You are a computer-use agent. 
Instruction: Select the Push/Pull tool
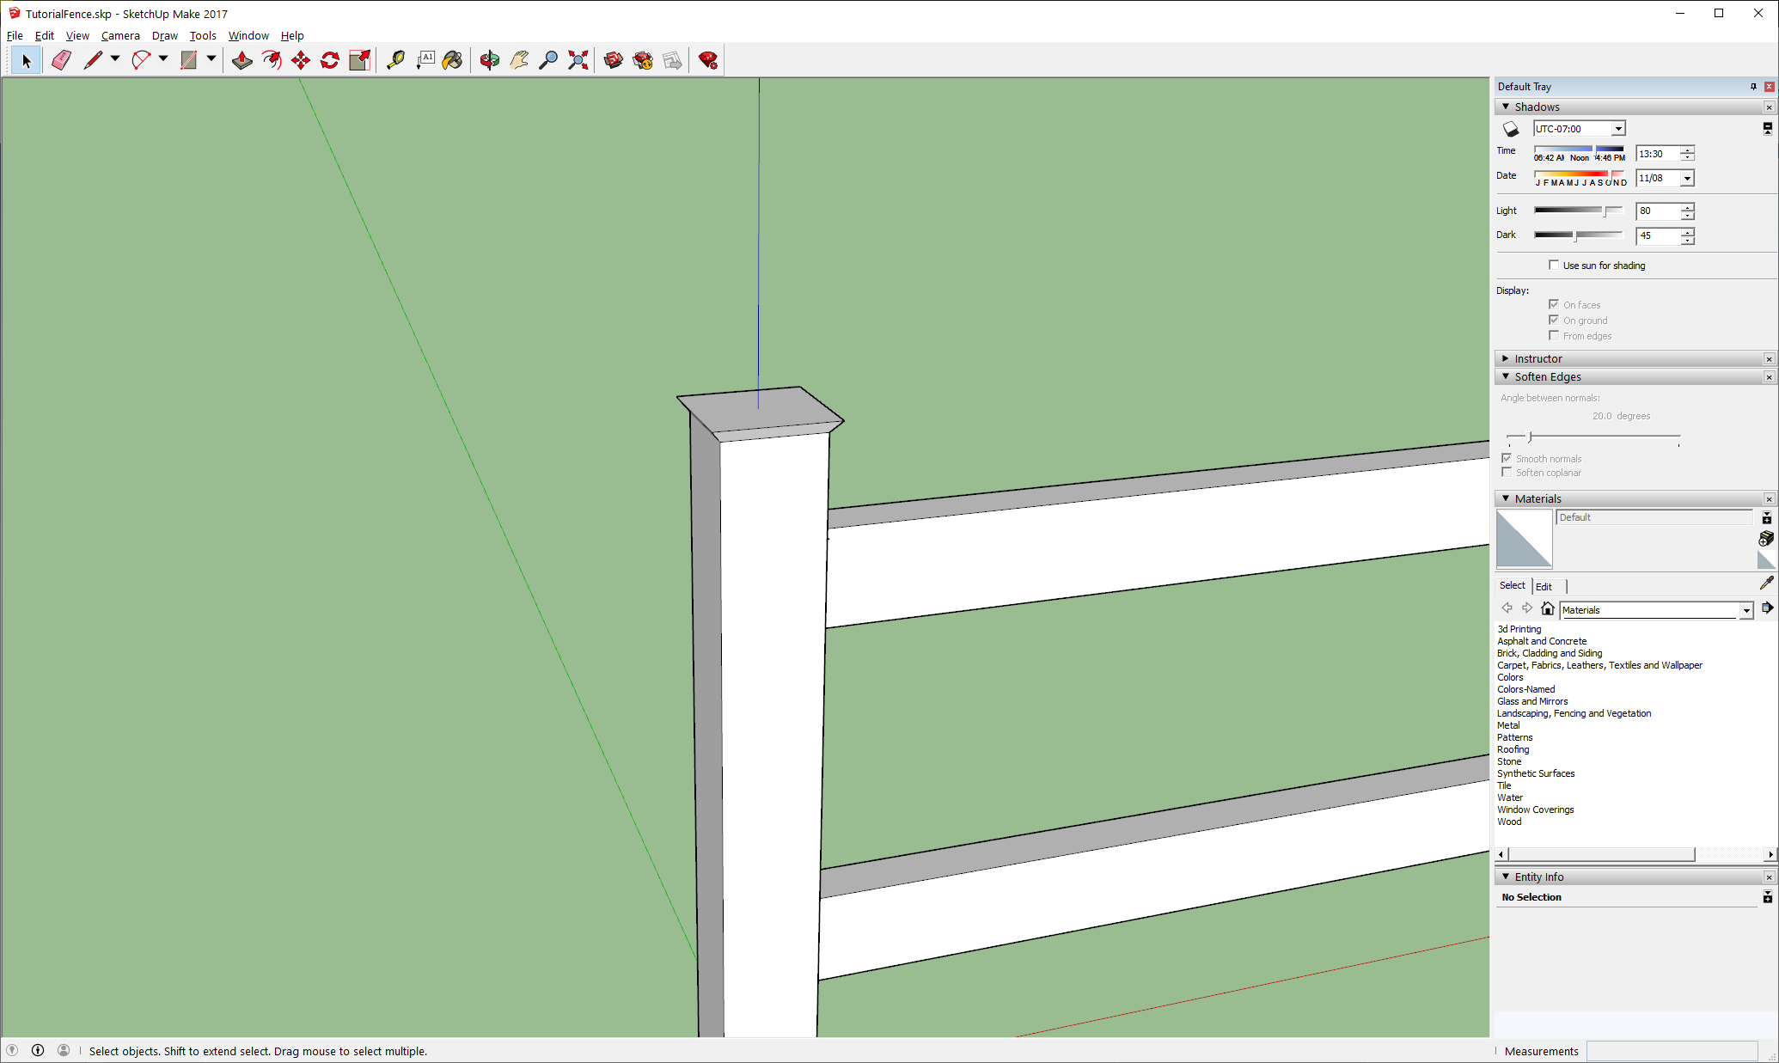242,60
